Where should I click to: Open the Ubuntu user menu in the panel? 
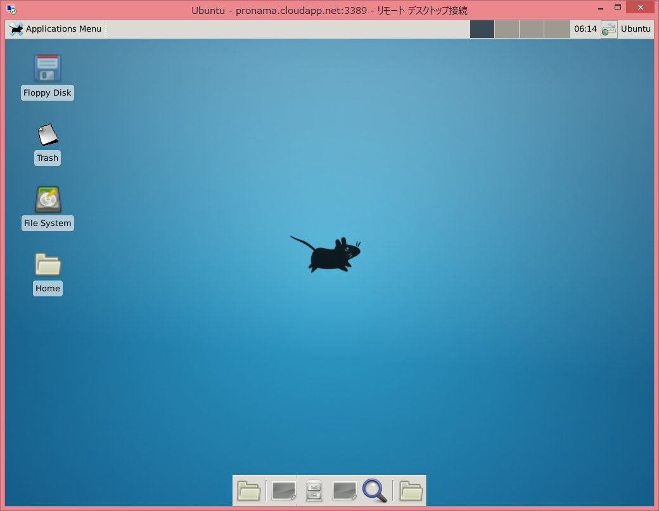636,29
